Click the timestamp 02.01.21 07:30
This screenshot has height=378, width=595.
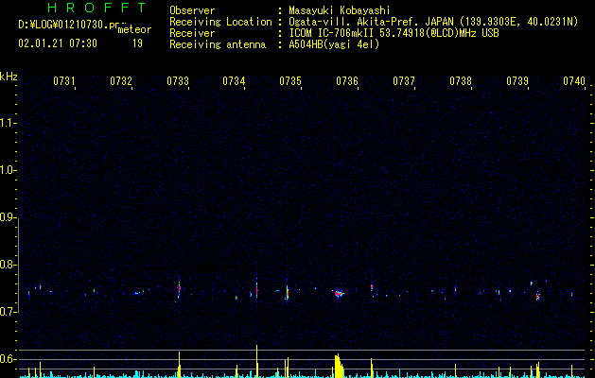pos(58,43)
